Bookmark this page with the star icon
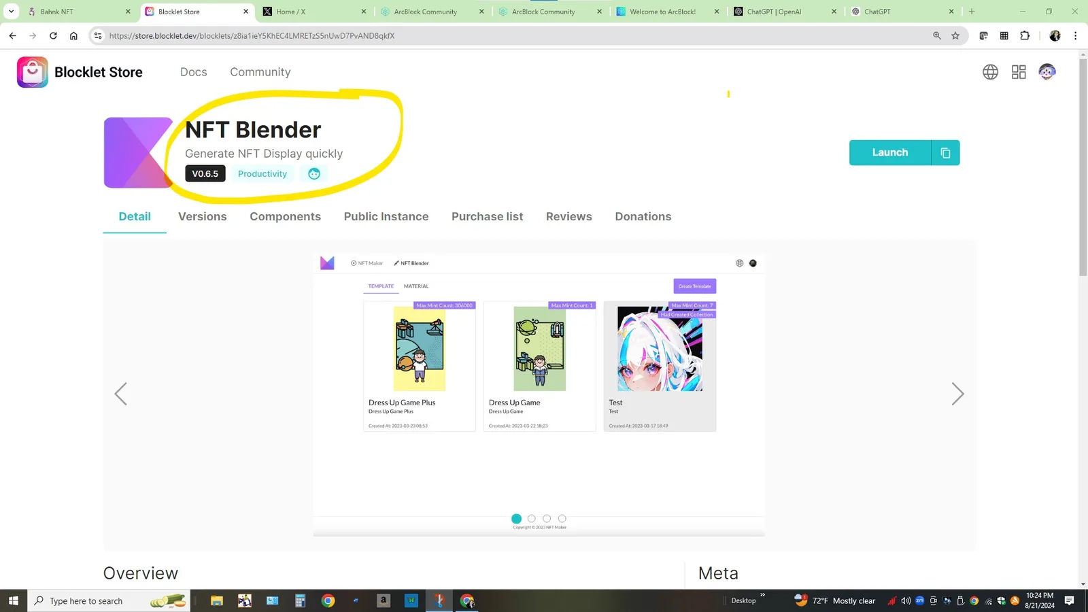 [x=955, y=35]
